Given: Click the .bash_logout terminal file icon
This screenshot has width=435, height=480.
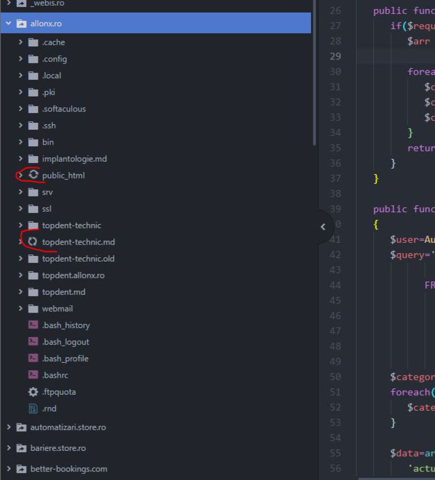Looking at the screenshot, I should coord(33,341).
